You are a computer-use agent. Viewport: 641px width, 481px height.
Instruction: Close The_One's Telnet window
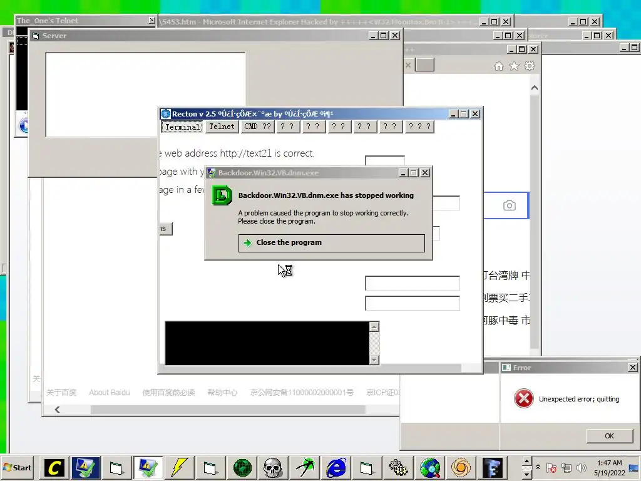point(151,20)
